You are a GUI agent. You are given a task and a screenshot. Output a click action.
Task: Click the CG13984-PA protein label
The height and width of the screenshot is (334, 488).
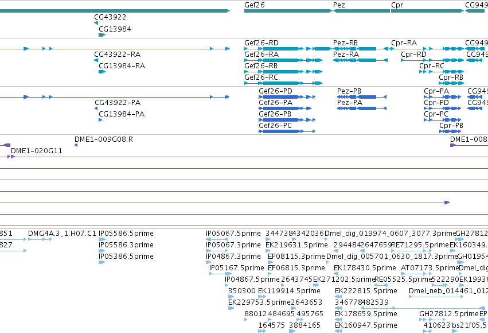[122, 114]
